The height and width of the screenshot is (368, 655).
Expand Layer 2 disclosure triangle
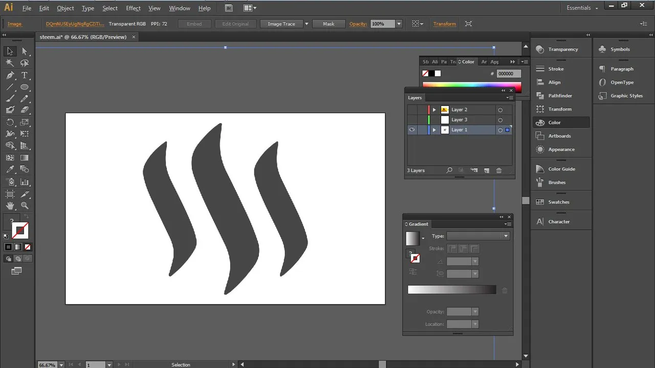434,109
